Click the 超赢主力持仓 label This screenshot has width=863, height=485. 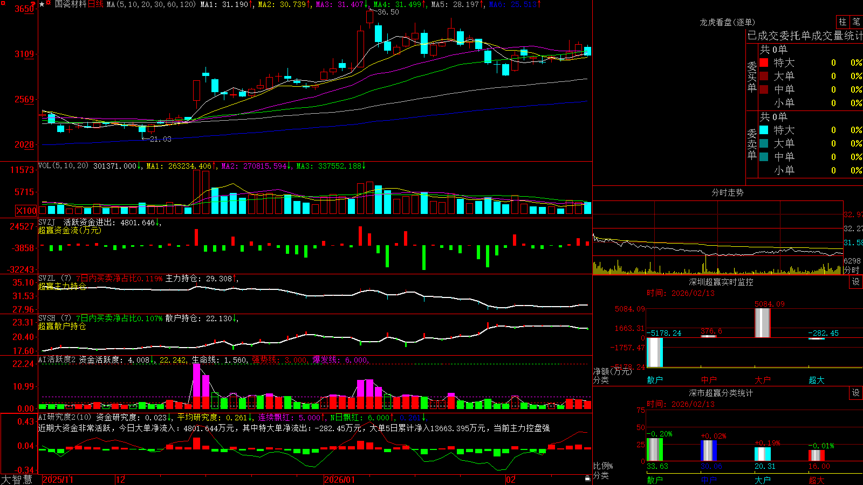coord(62,286)
